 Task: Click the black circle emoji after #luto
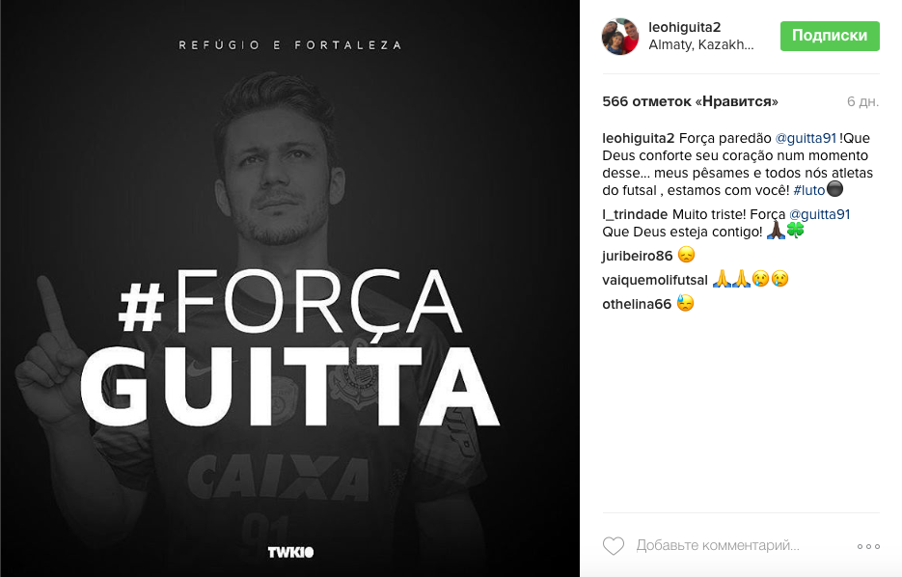point(834,189)
